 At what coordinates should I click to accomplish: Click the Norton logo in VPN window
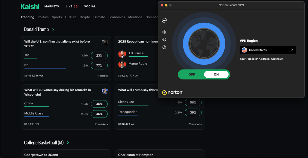[x=172, y=92]
